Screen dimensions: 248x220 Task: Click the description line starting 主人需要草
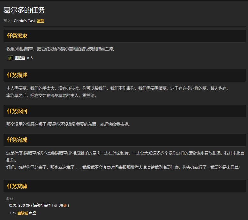tap(118, 88)
